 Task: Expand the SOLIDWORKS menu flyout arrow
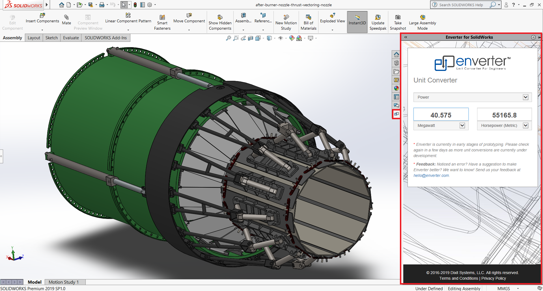point(47,5)
